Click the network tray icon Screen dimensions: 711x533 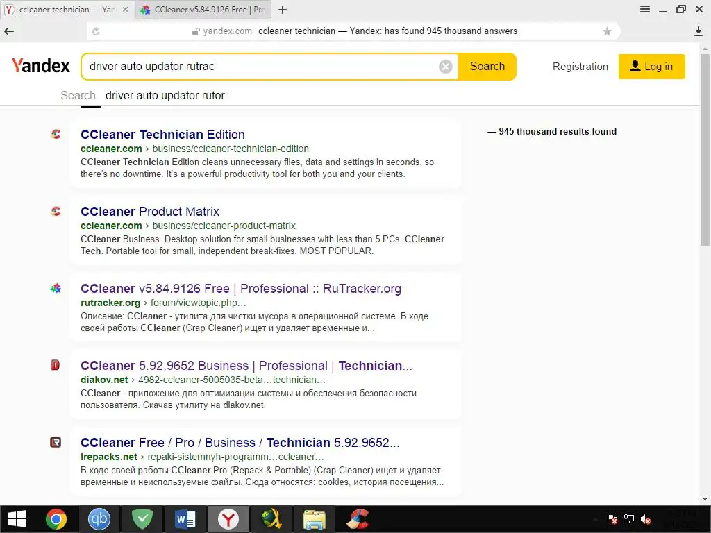629,519
